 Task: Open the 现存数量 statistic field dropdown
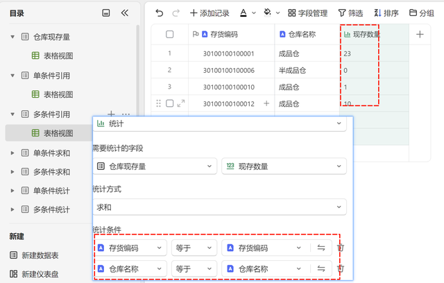tap(284, 166)
